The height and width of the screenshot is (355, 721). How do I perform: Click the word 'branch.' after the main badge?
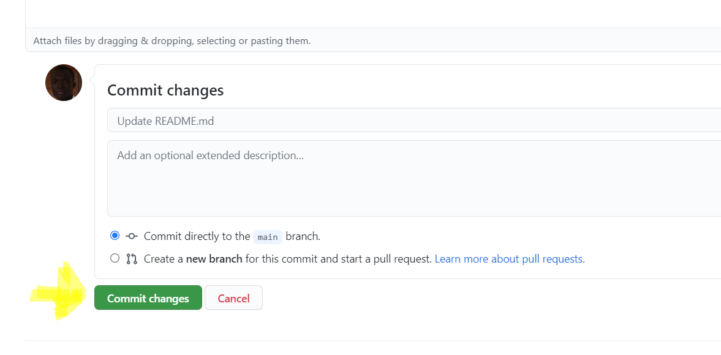[303, 236]
